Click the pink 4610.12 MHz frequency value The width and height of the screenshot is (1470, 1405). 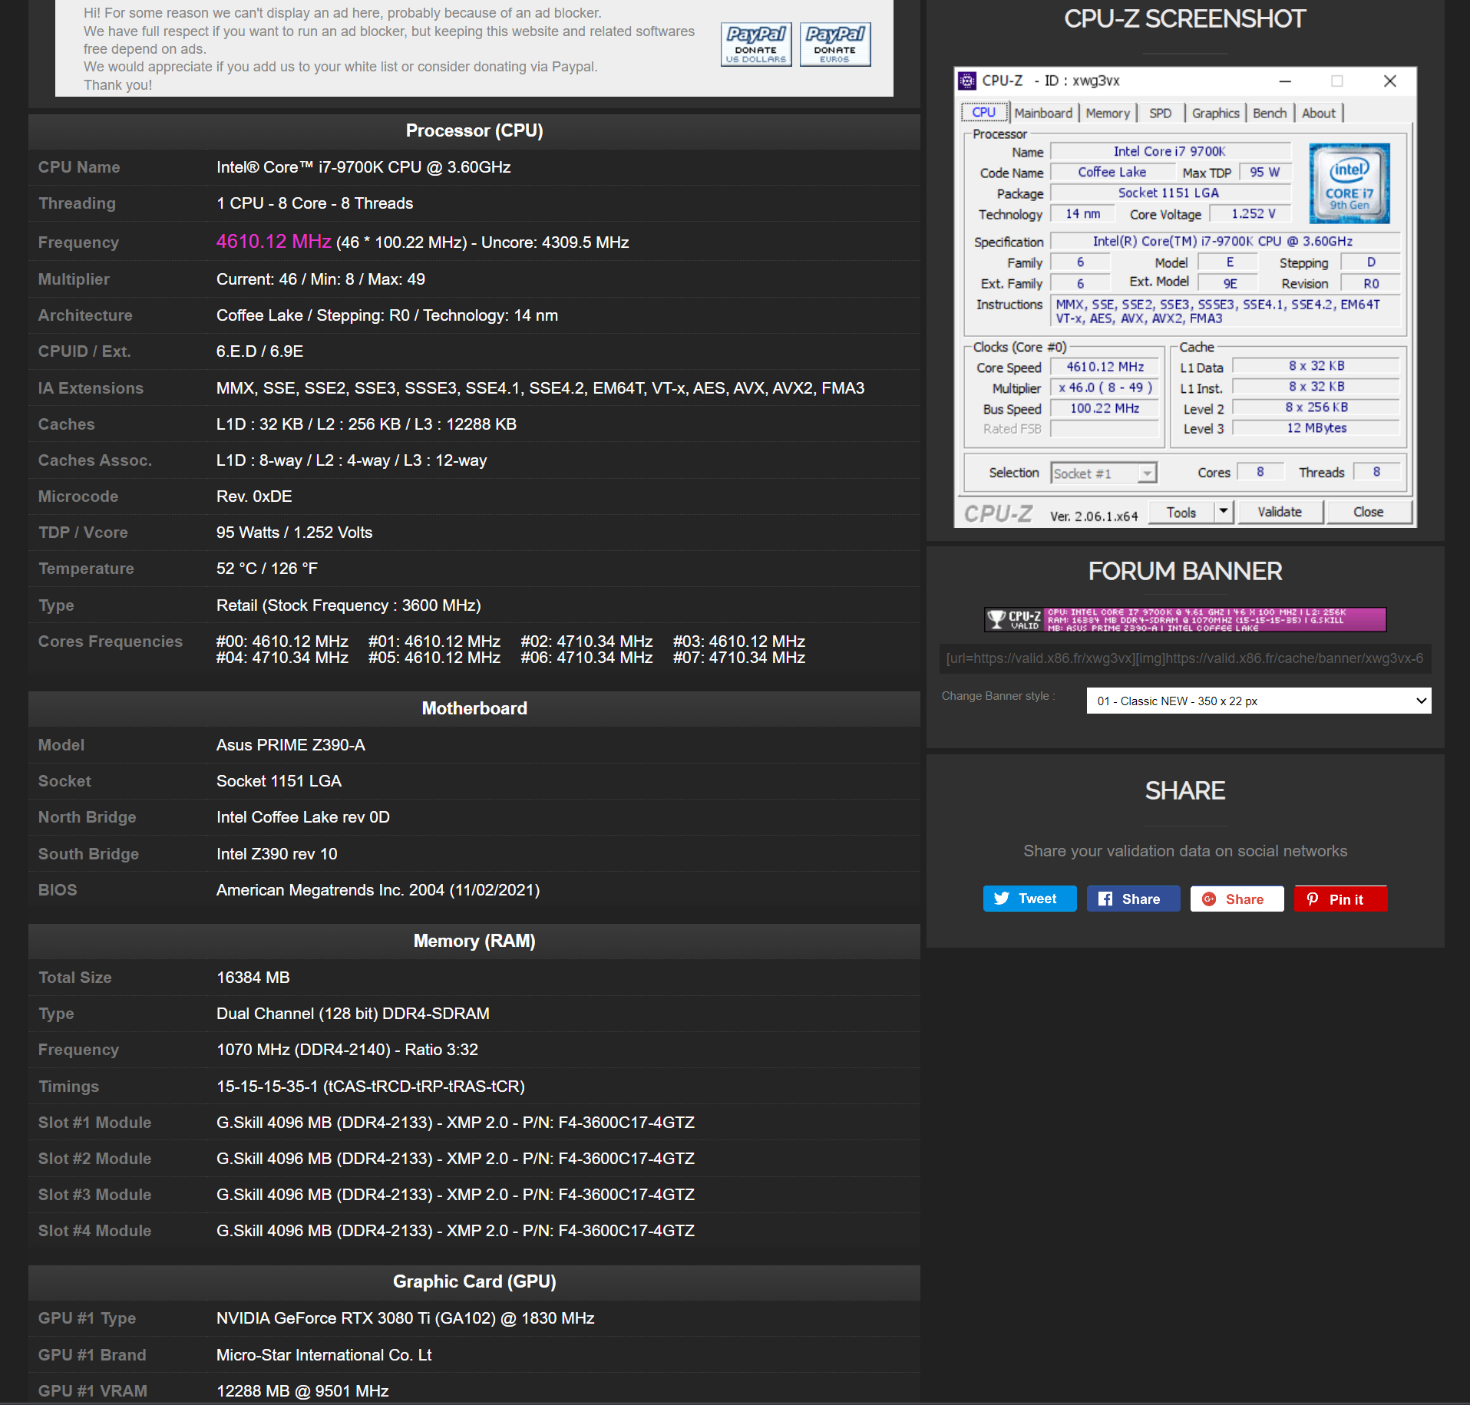pos(273,242)
